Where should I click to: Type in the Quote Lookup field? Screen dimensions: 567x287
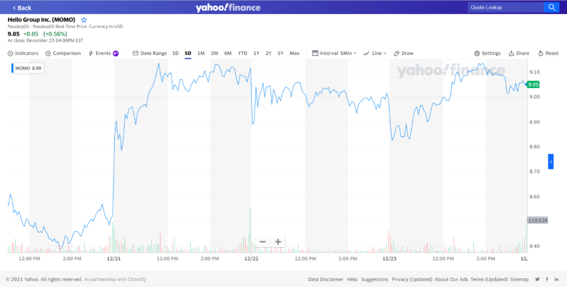coord(506,7)
